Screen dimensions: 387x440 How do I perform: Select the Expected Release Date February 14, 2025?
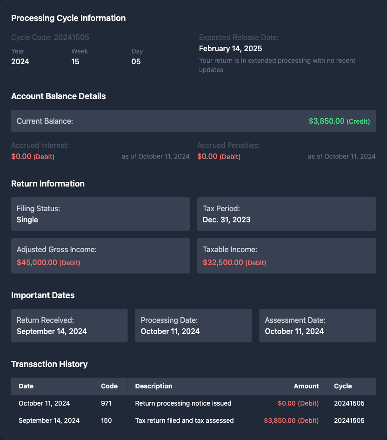[x=230, y=48]
